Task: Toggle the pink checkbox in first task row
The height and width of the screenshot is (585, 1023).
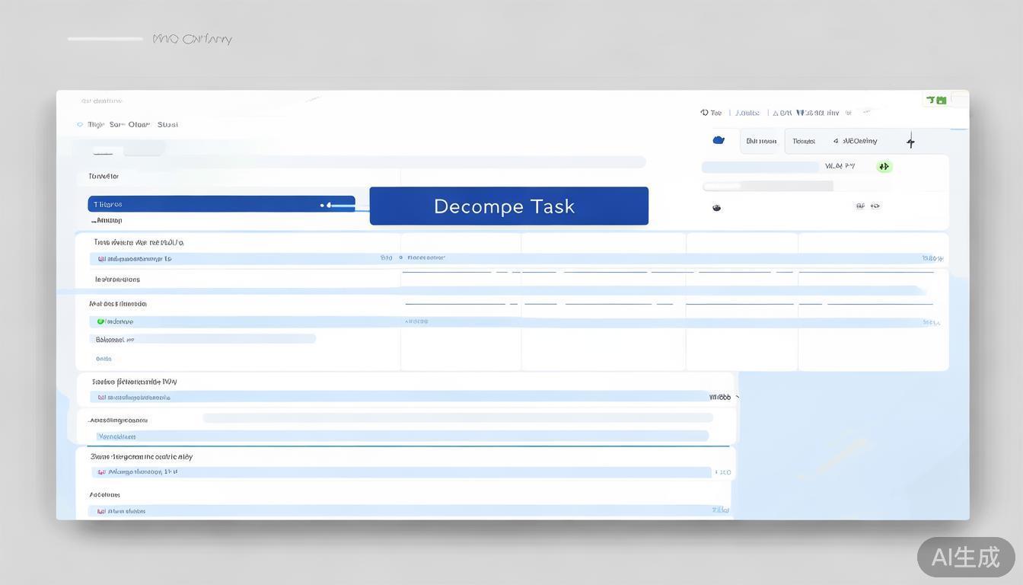Action: click(x=100, y=259)
